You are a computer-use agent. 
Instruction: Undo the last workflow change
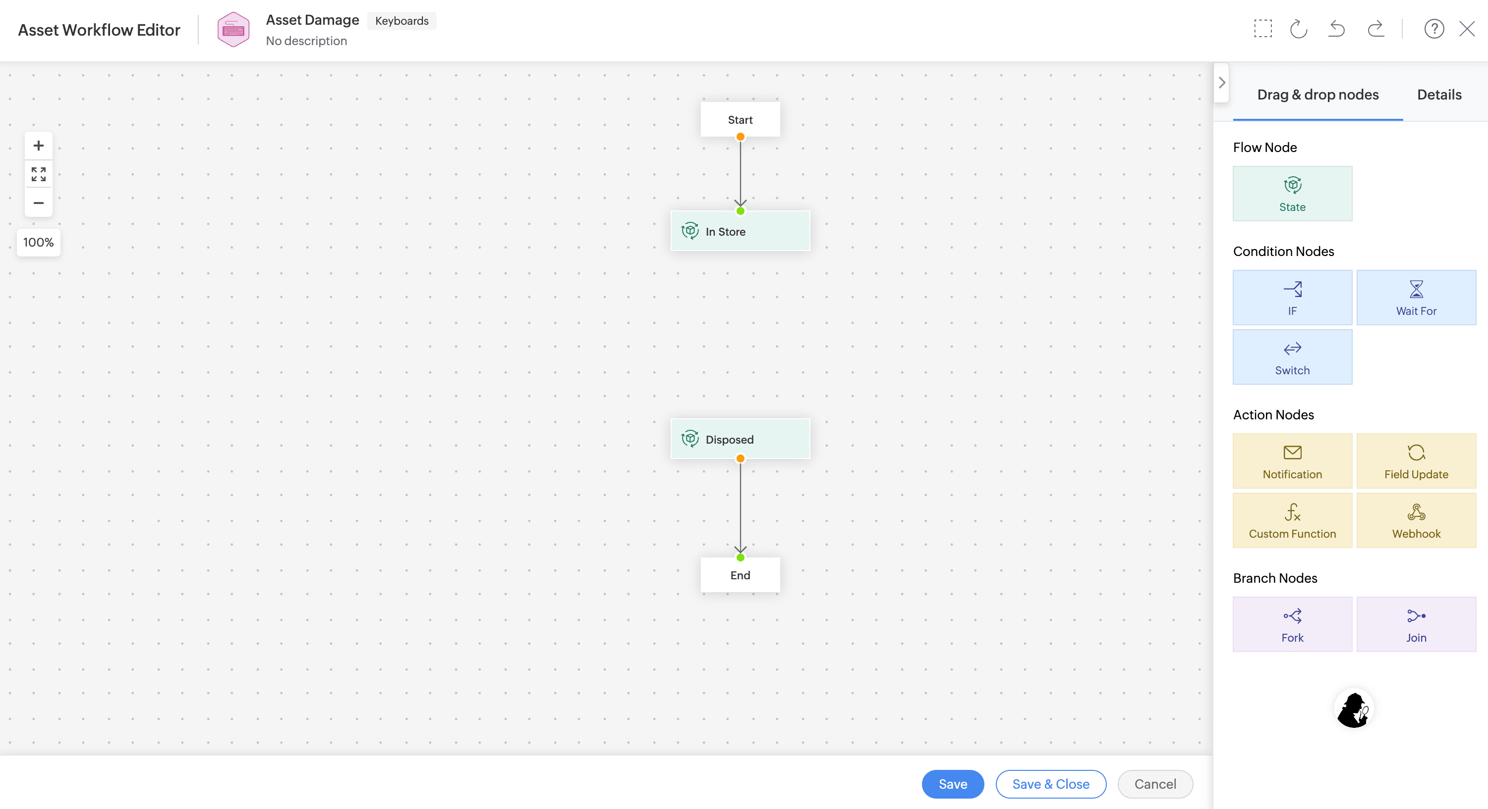coord(1337,29)
